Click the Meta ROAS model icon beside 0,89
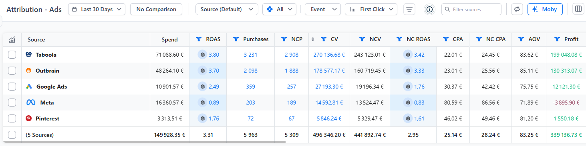 (203, 103)
